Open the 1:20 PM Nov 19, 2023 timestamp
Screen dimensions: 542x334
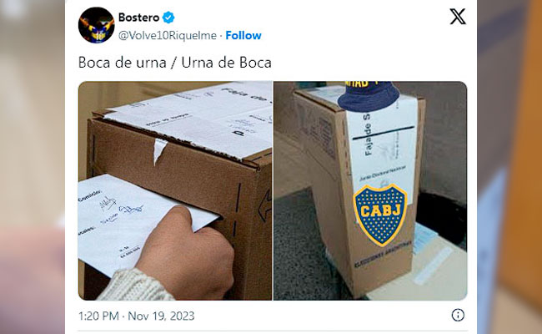pyautogui.click(x=137, y=316)
